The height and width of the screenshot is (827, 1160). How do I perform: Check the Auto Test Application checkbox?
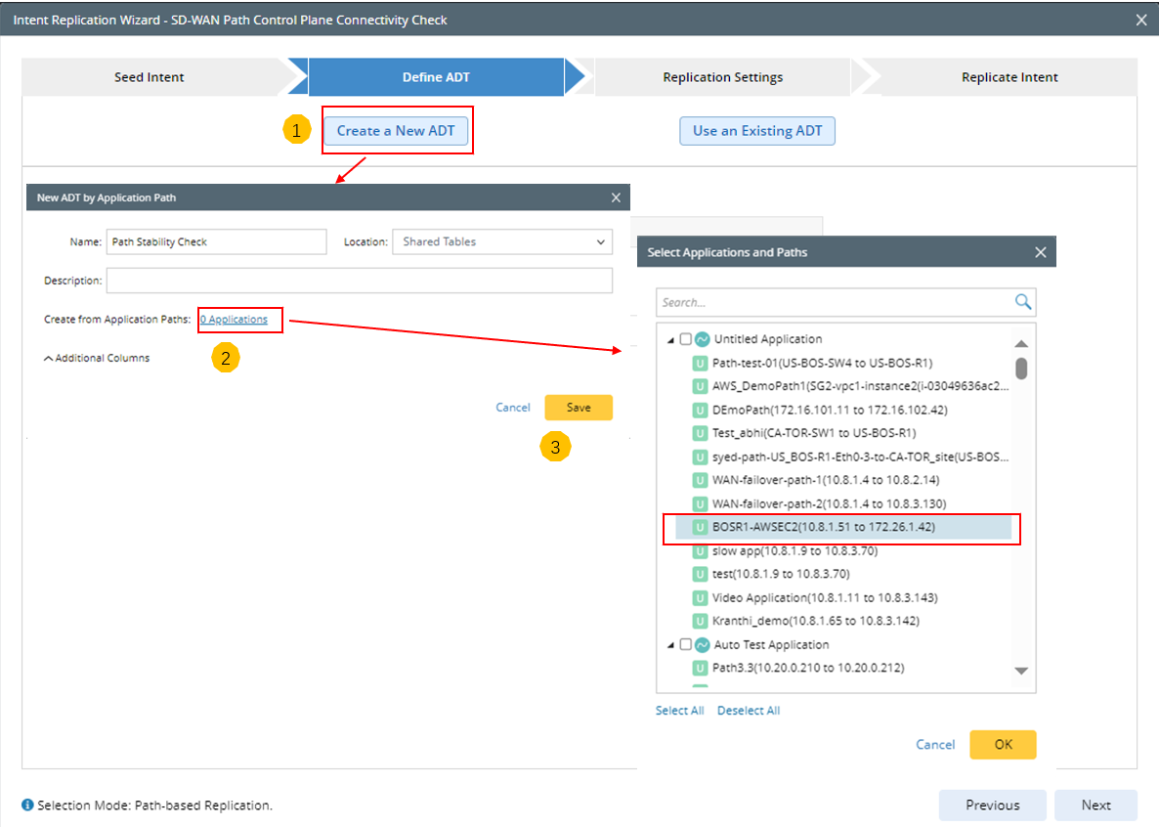click(x=686, y=645)
